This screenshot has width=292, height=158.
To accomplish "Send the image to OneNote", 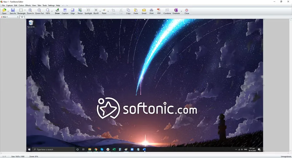I will pos(176,11).
